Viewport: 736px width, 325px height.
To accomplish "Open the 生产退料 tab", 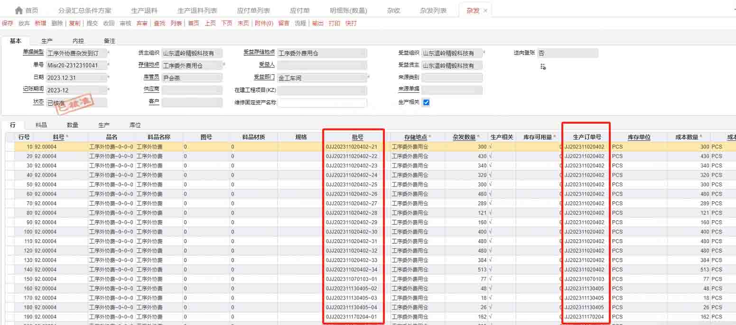I will pos(144,10).
